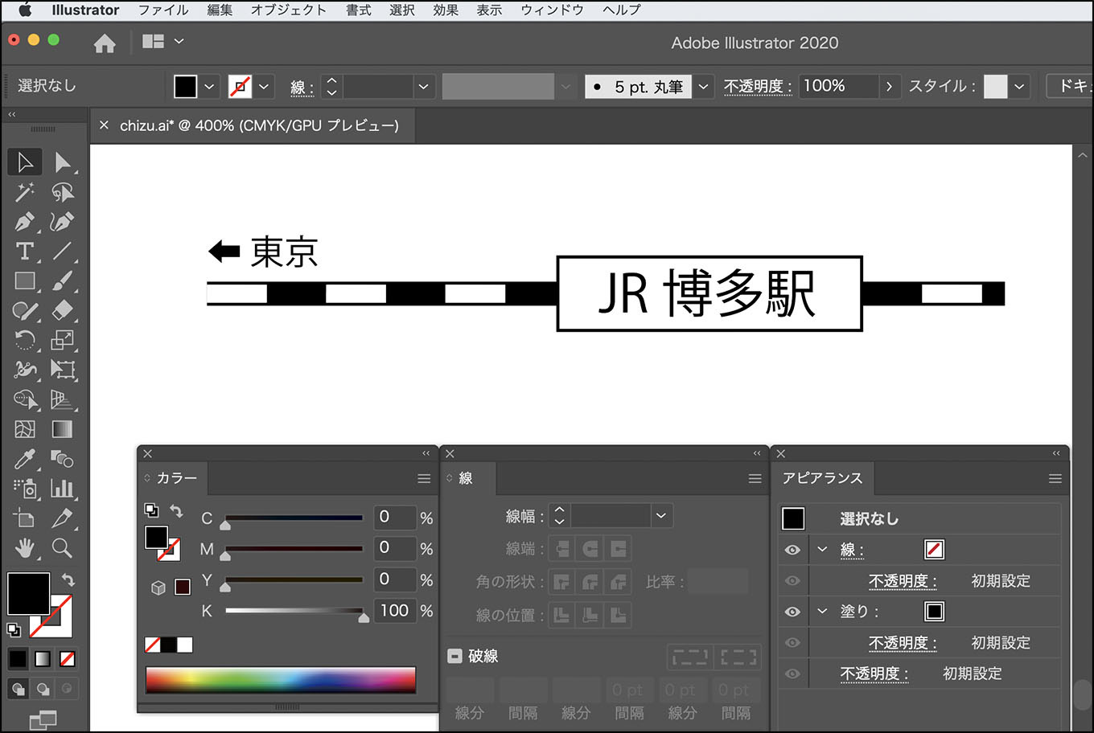The width and height of the screenshot is (1094, 733).
Task: Open the ファイル menu
Action: [163, 10]
